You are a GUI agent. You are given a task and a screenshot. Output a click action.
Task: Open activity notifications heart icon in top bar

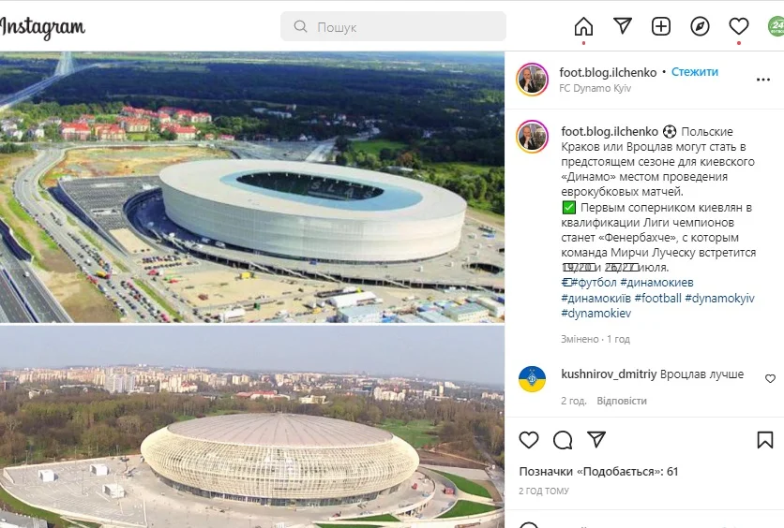tap(738, 26)
